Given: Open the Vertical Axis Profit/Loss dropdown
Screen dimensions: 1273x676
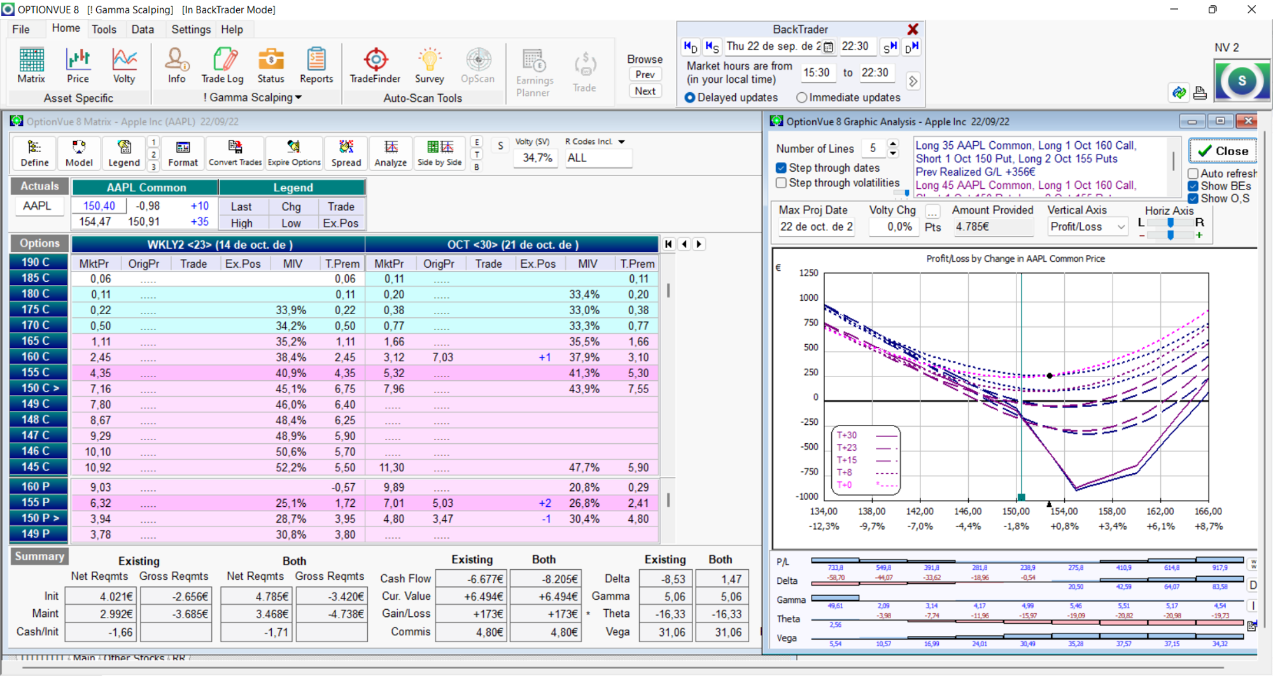Looking at the screenshot, I should (1087, 227).
